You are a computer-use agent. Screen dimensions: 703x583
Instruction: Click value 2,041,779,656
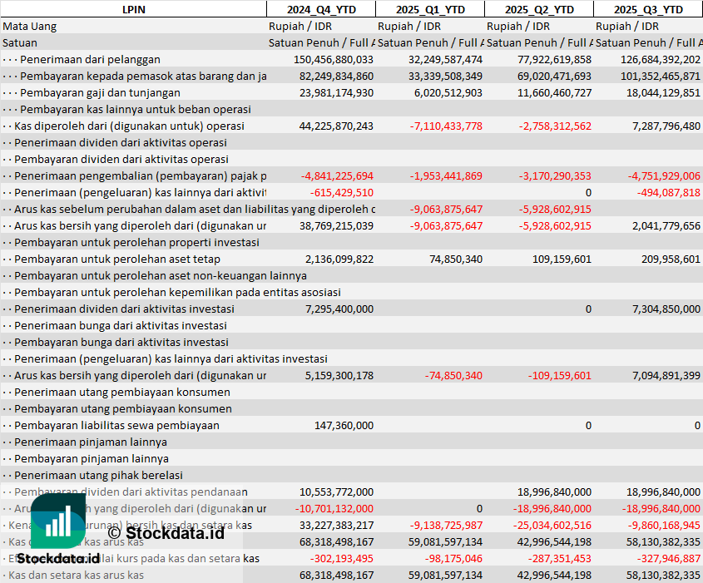coord(666,225)
